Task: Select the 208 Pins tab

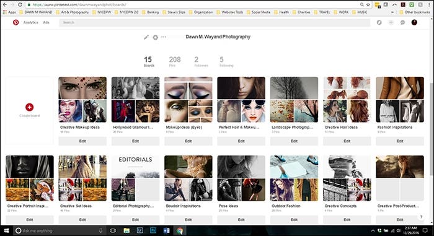Action: pyautogui.click(x=174, y=61)
